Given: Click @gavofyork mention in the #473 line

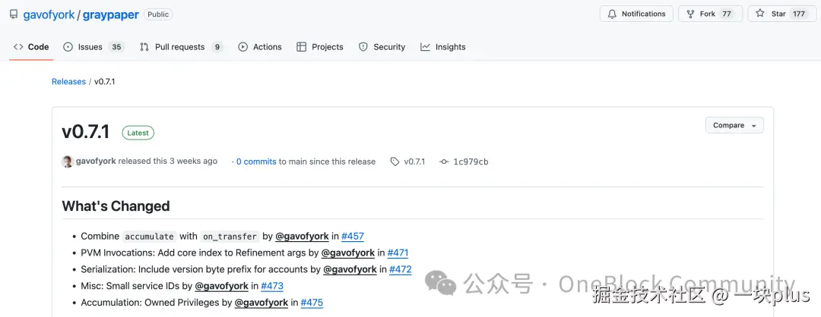Looking at the screenshot, I should coord(221,286).
